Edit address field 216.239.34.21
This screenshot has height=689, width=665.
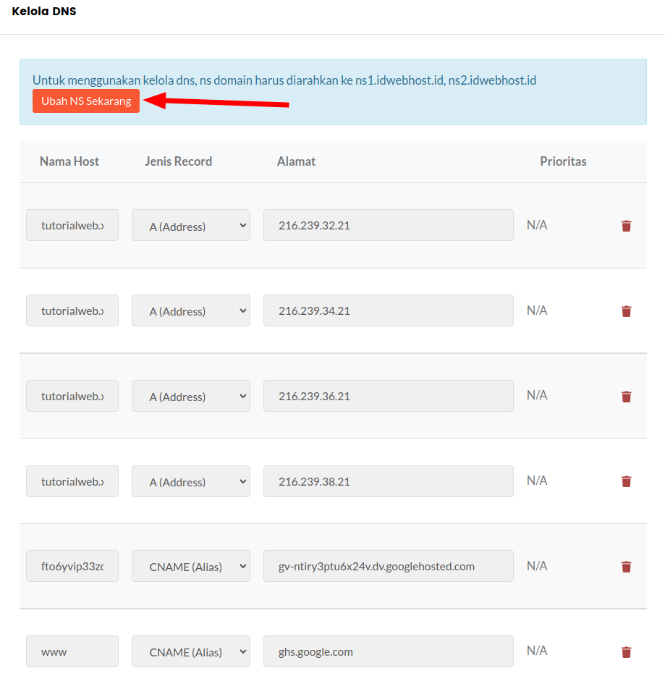(x=389, y=310)
